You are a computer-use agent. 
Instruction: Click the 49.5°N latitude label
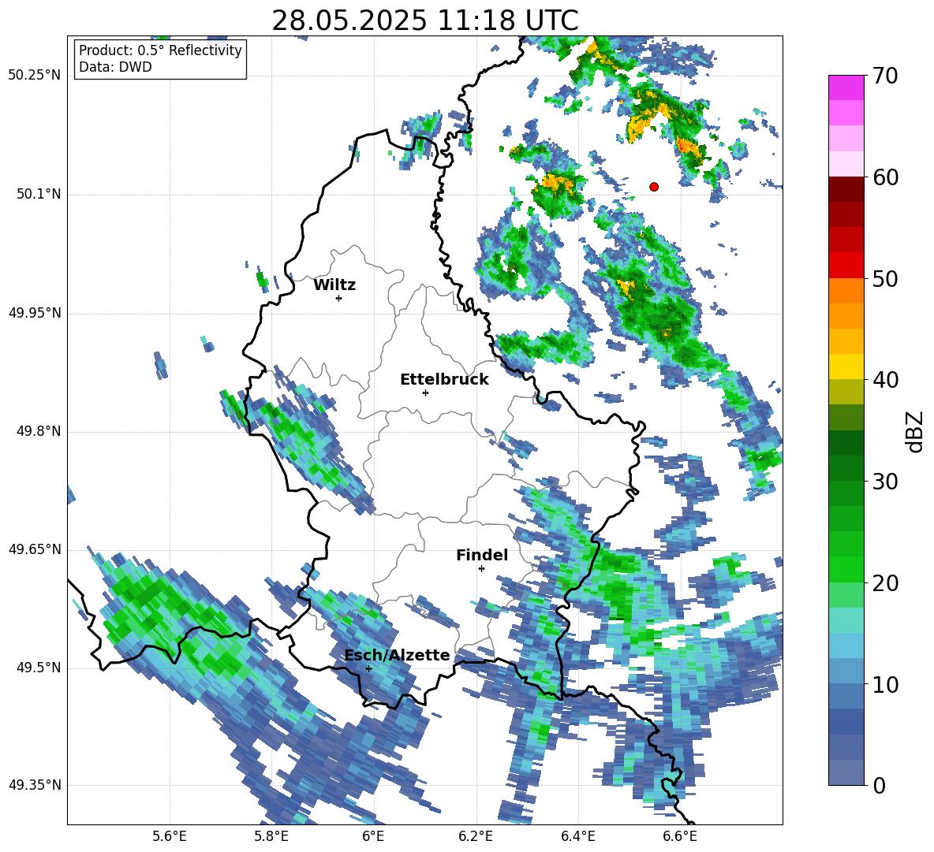point(38,668)
